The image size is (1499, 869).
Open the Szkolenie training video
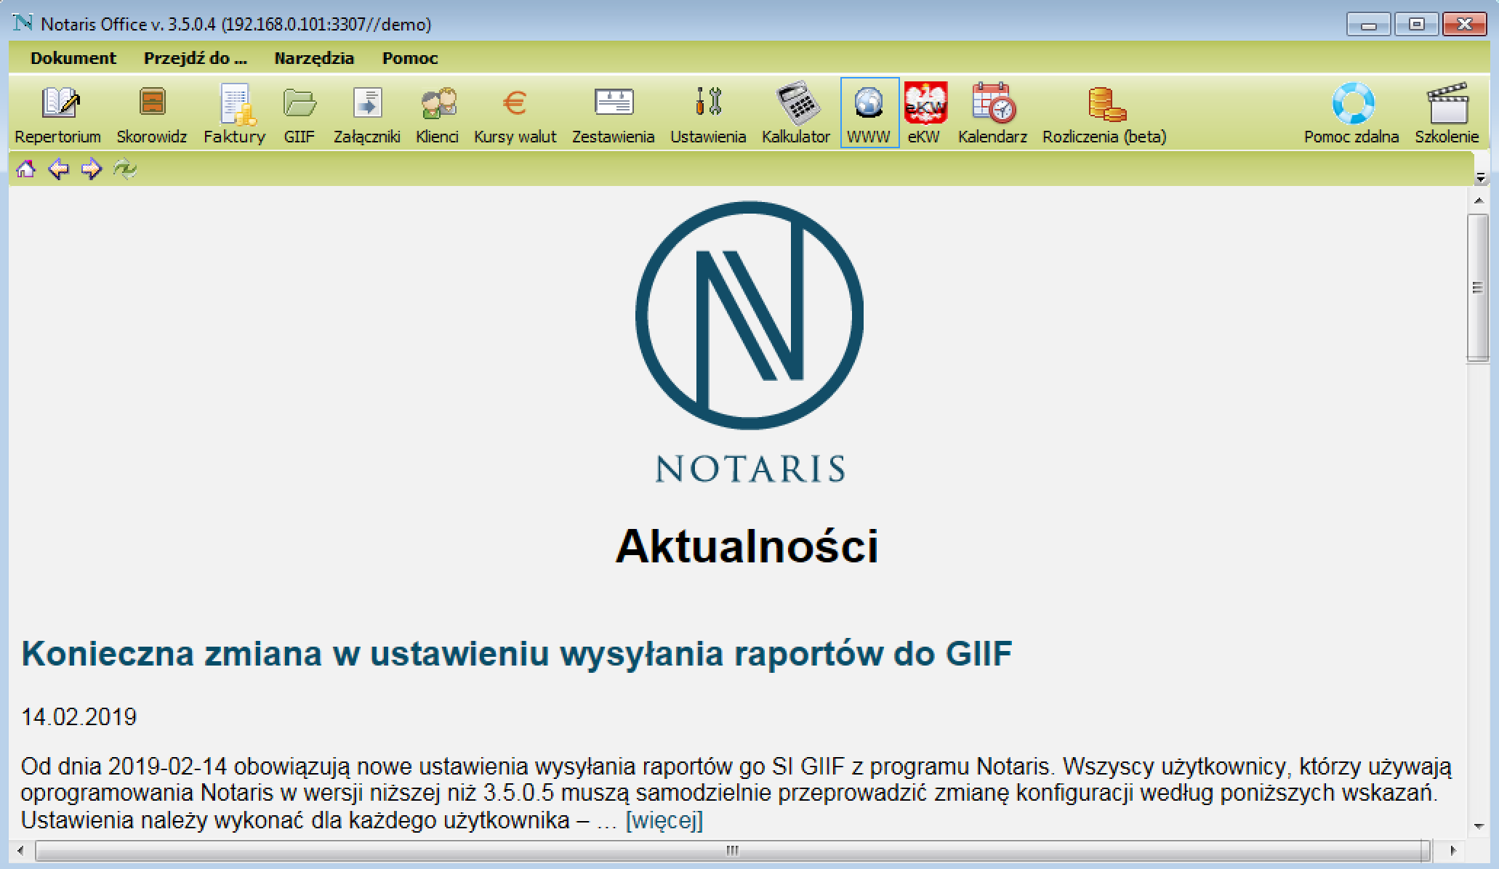[x=1447, y=113]
